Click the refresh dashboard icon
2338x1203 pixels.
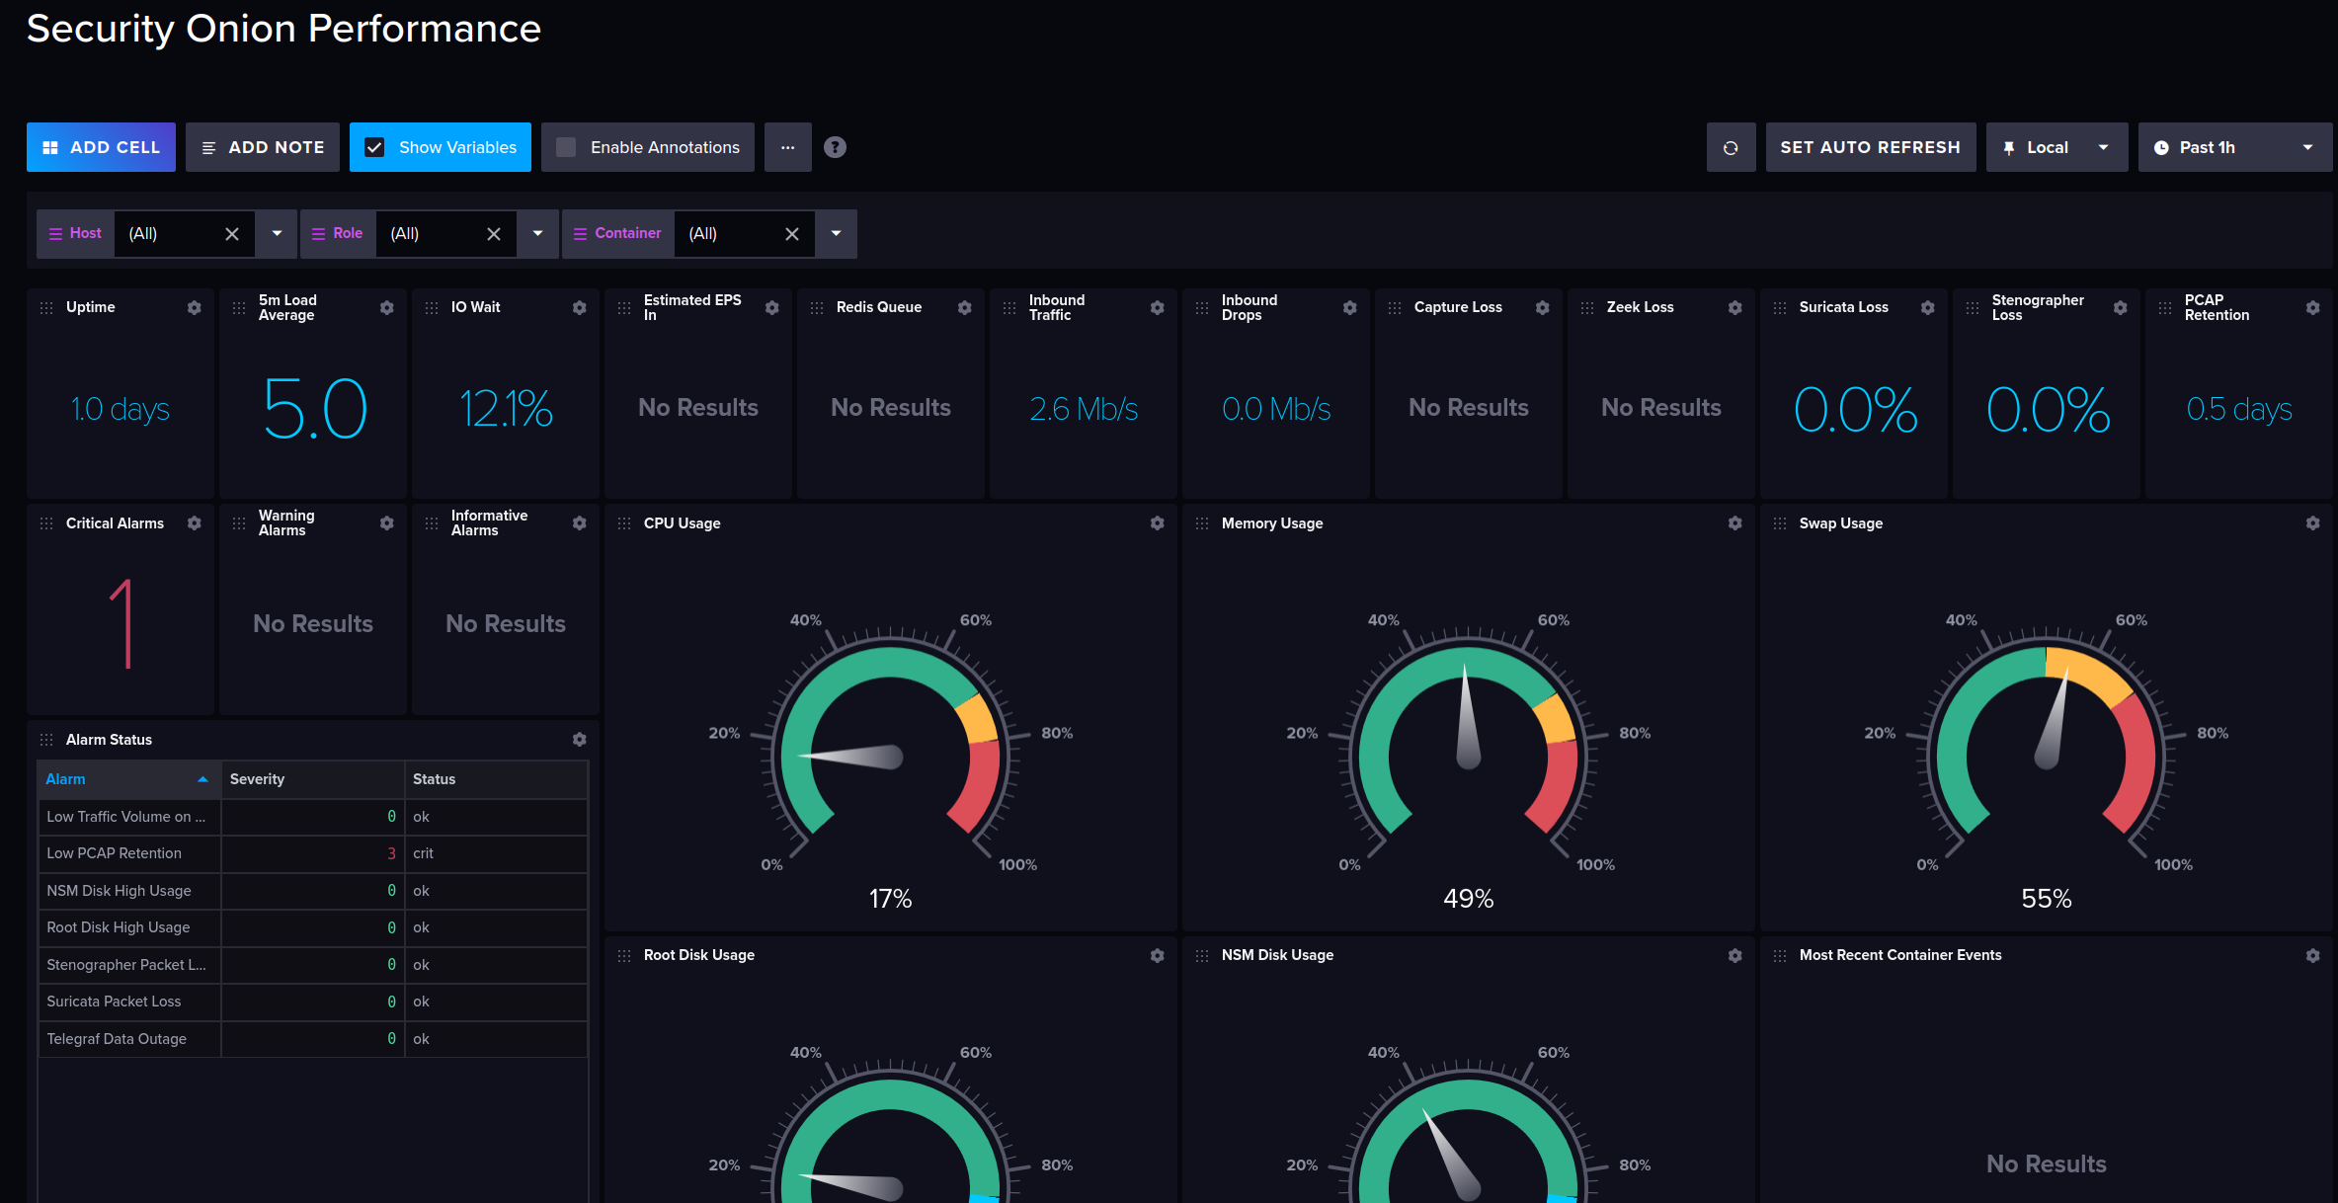(1731, 147)
